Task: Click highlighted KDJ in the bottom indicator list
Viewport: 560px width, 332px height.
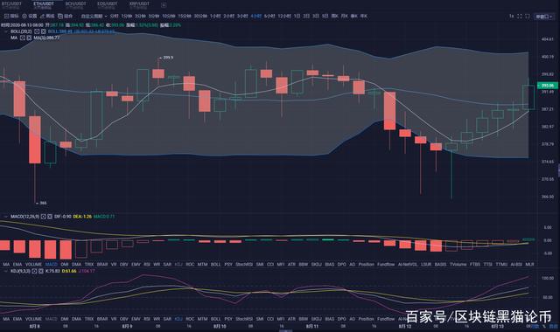Action: 178,319
